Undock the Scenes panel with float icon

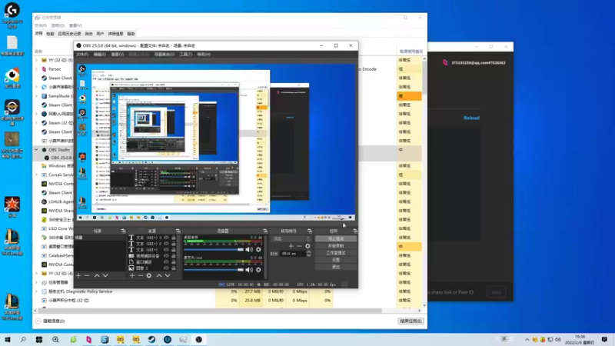123,231
